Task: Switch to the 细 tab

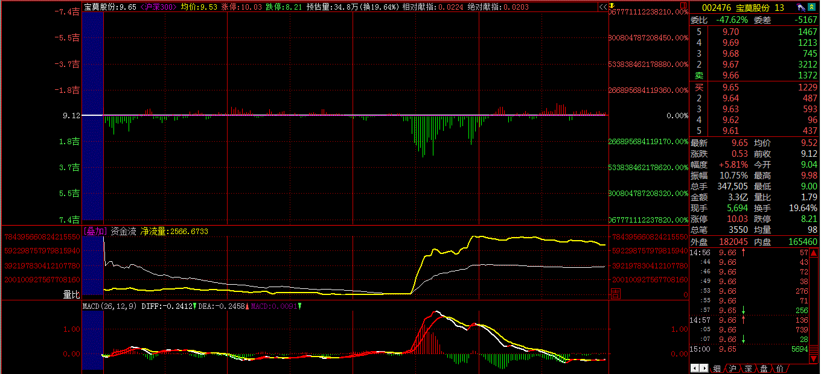Action: pos(717,368)
